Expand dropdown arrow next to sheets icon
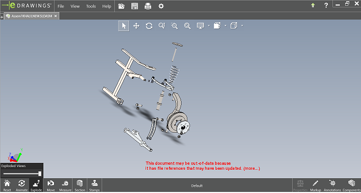This screenshot has height=193, width=361. (x=225, y=26)
